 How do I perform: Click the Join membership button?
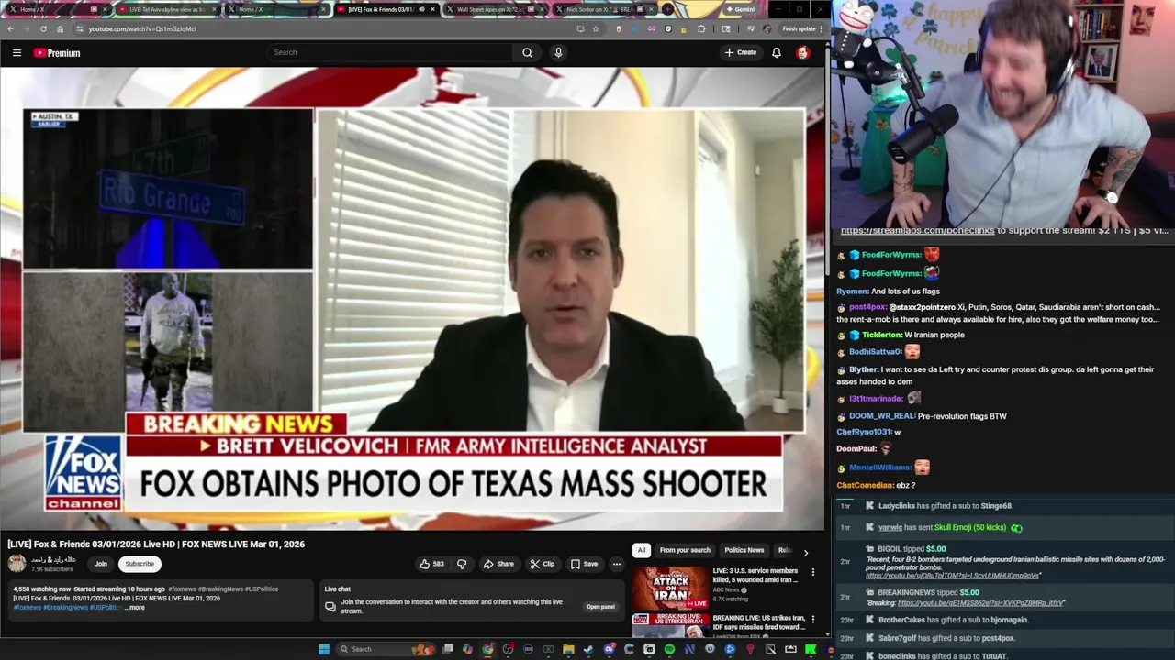pos(101,564)
